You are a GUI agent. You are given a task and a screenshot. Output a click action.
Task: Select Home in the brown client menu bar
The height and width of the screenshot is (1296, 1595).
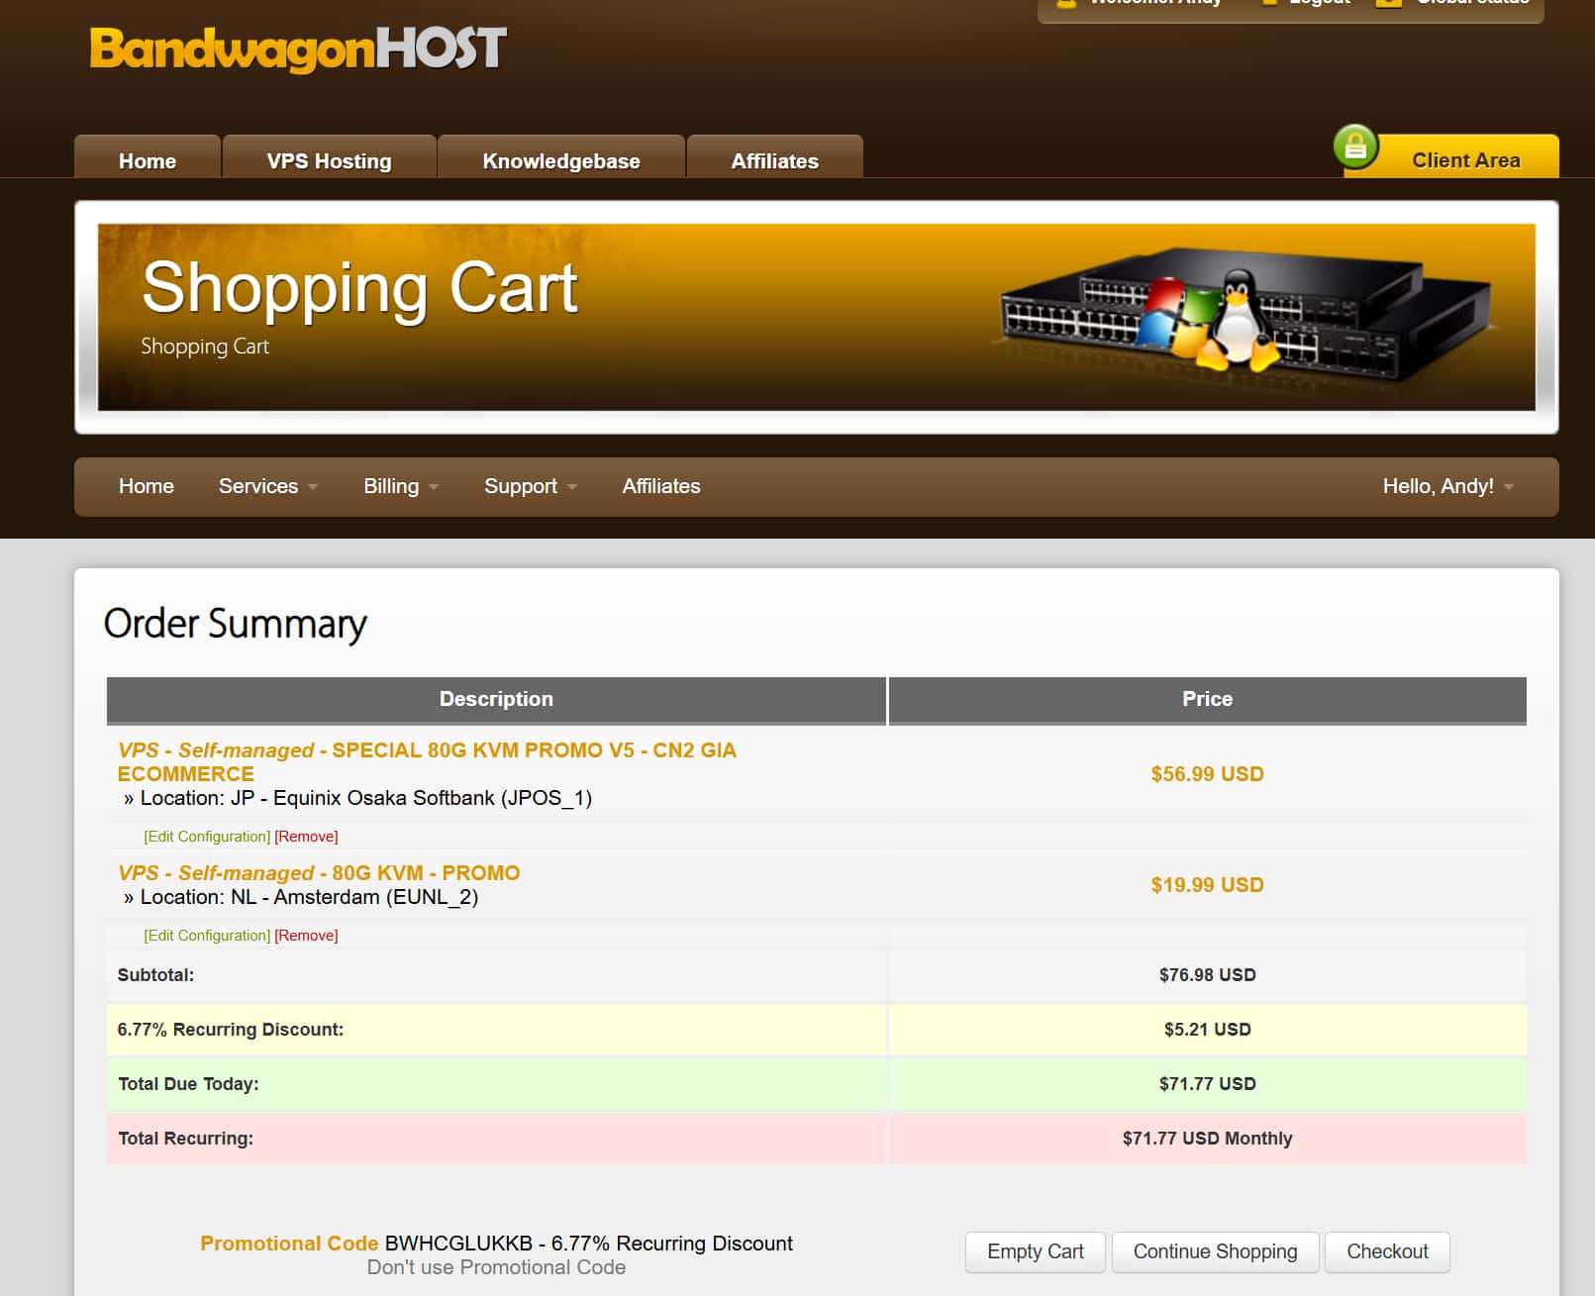[x=146, y=486]
